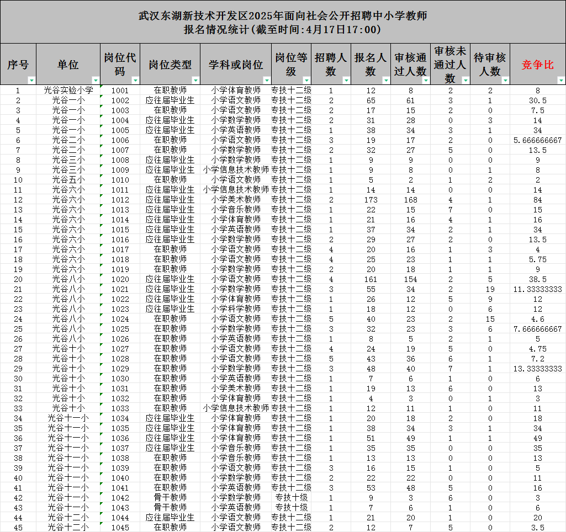Open the 学科或岗位 column filter dropdown
Image resolution: width=566 pixels, height=532 pixels.
267,80
